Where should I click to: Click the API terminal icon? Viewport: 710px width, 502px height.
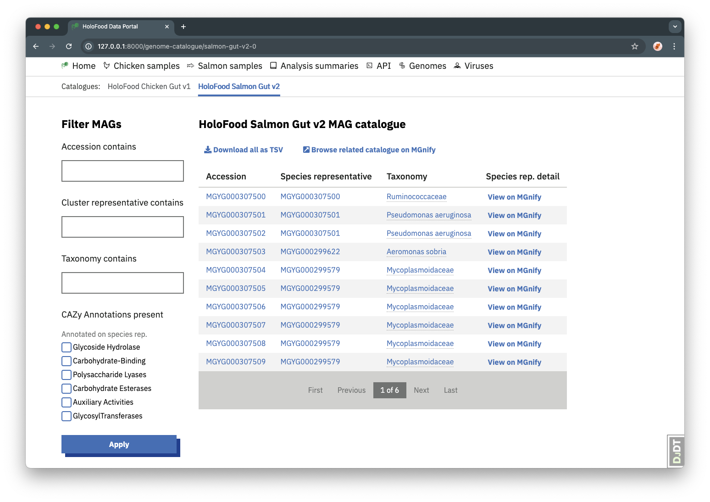[370, 66]
